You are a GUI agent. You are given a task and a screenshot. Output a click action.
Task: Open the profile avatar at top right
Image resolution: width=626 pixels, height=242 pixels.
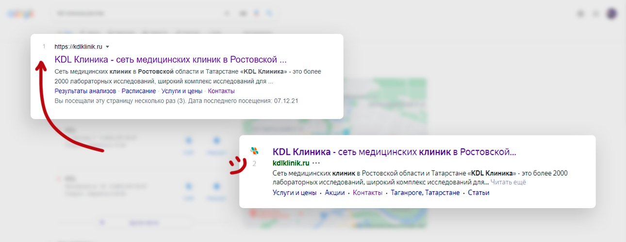[x=611, y=14]
